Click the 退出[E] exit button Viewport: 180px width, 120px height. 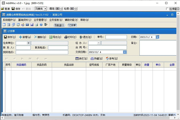click(85, 37)
